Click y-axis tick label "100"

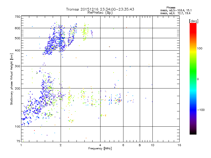point(17,126)
